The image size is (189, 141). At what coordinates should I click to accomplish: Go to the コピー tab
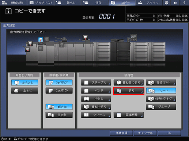tap(122, 3)
